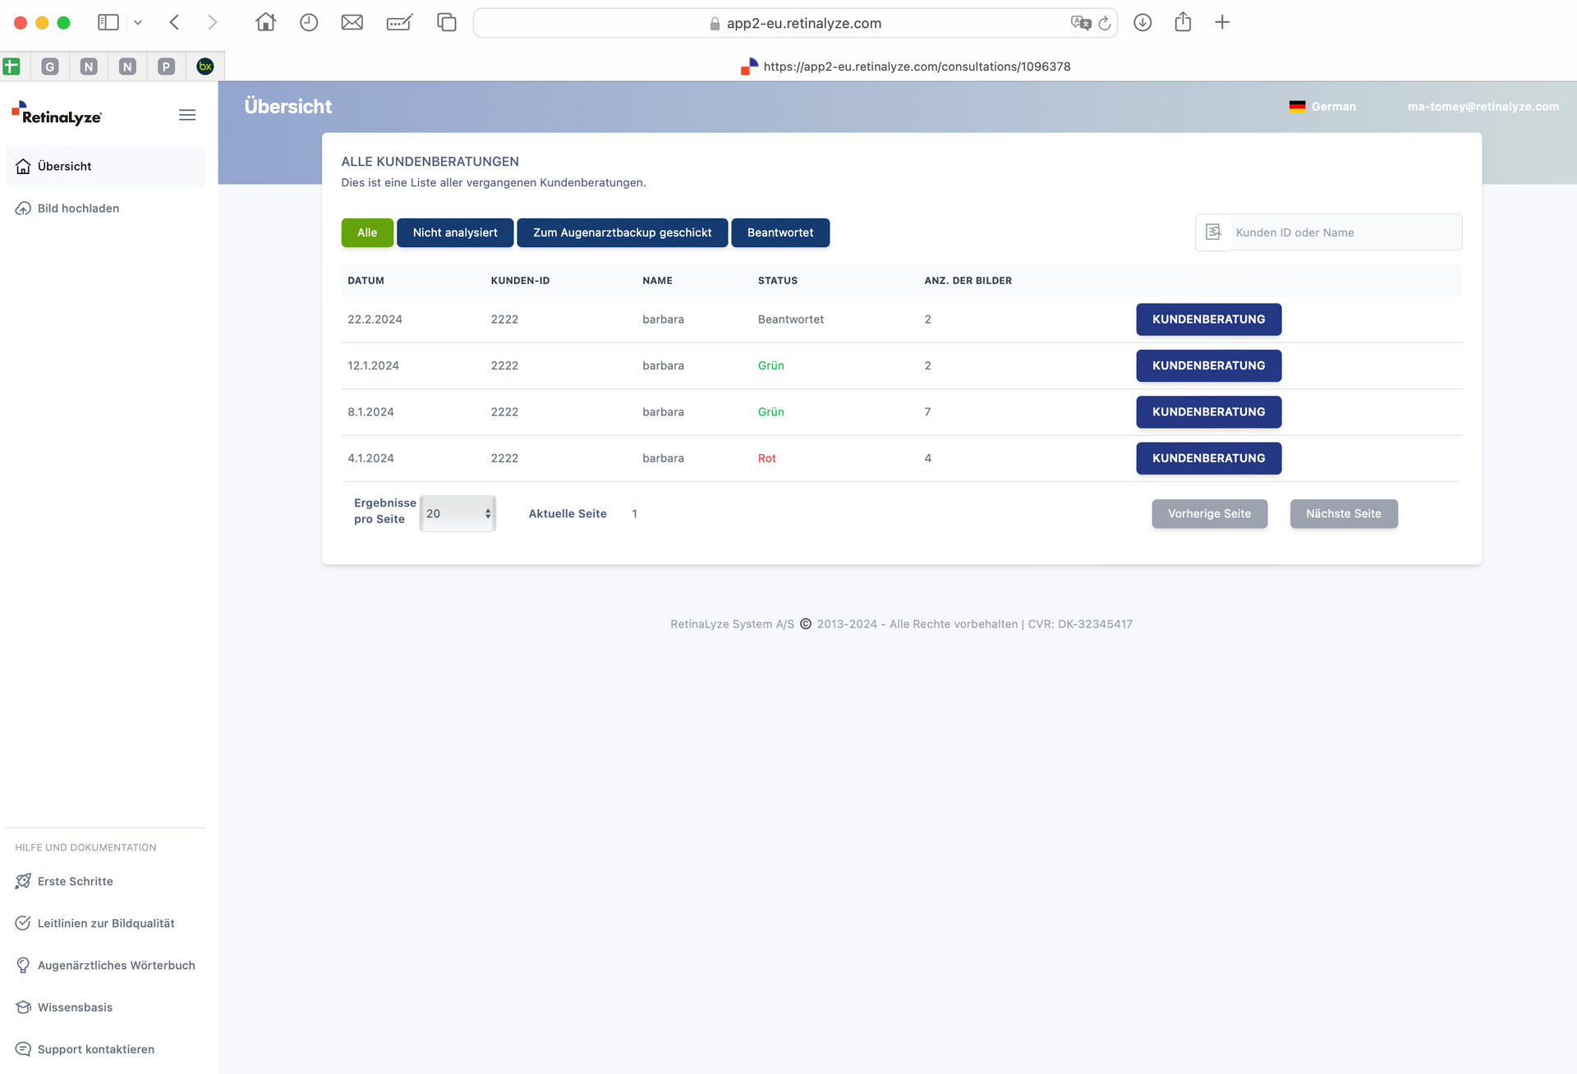
Task: Click Nächste Seite button
Action: [1344, 513]
